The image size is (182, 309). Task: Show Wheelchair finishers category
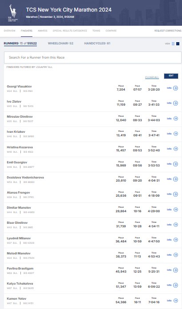60,44
